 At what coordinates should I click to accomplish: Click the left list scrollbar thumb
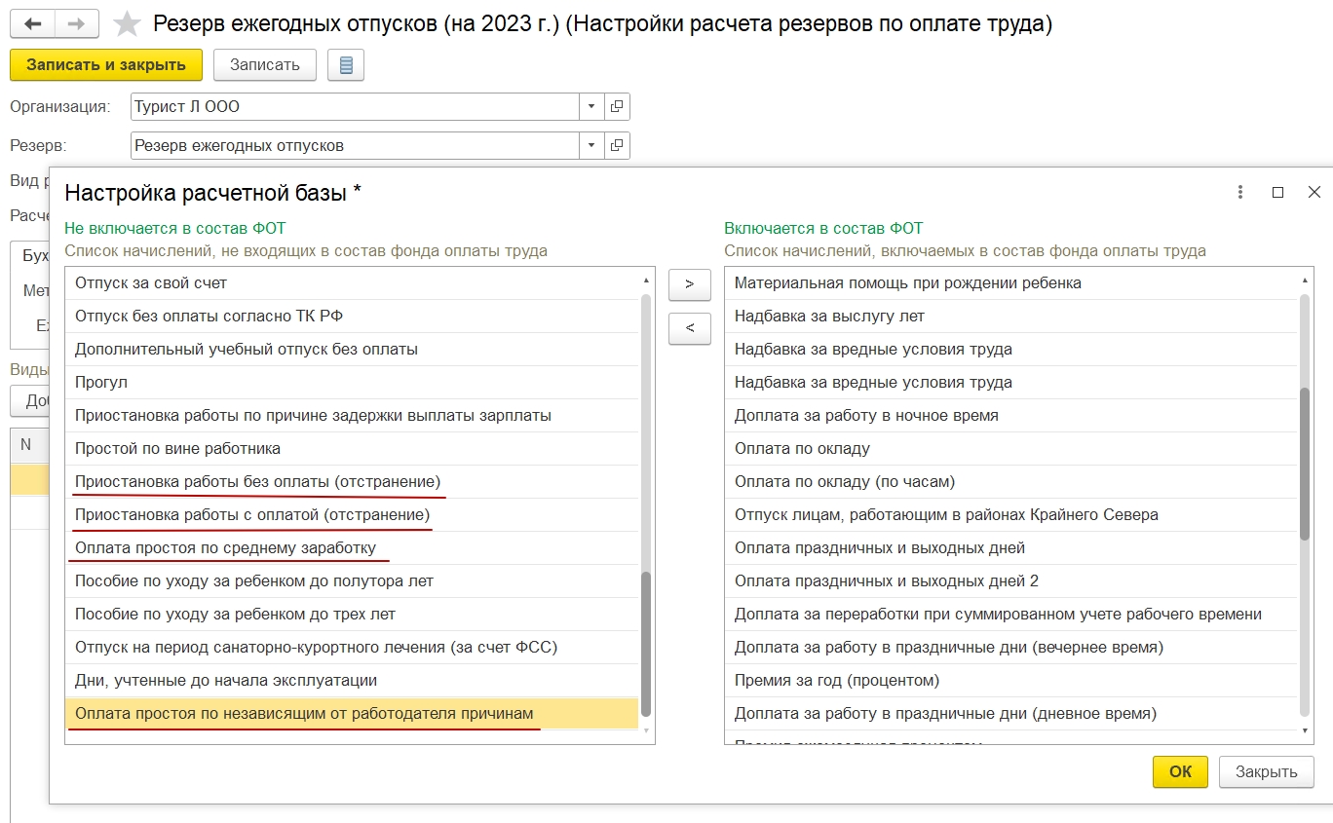point(646,645)
